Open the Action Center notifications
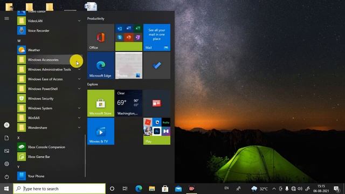The image size is (345, 194). (x=336, y=189)
